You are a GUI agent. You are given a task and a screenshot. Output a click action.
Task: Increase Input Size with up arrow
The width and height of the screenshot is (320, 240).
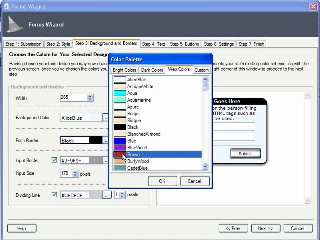tap(75, 172)
